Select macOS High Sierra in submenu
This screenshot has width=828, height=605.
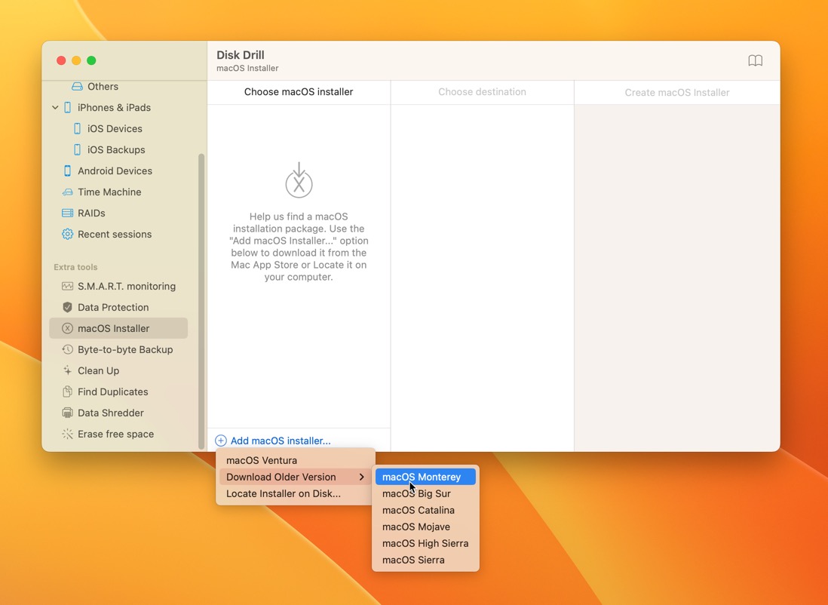[425, 543]
